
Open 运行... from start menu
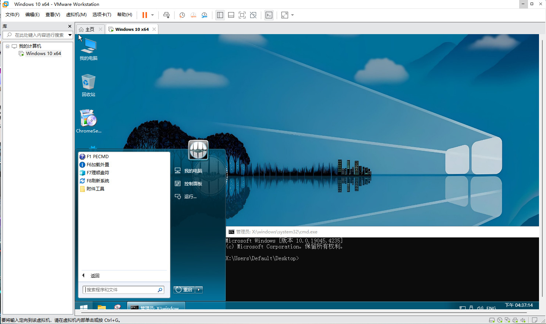(186, 196)
